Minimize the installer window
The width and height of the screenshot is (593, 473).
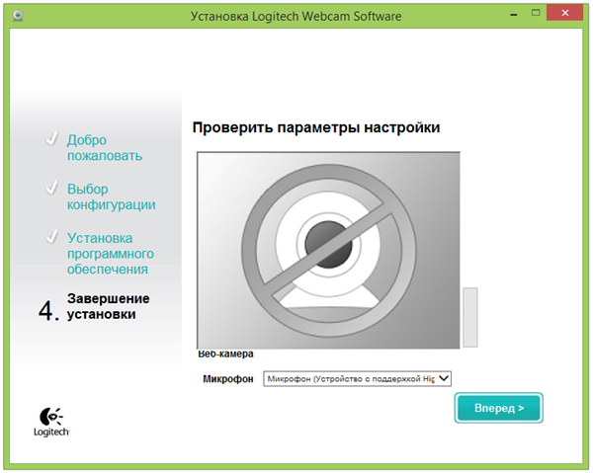point(514,15)
